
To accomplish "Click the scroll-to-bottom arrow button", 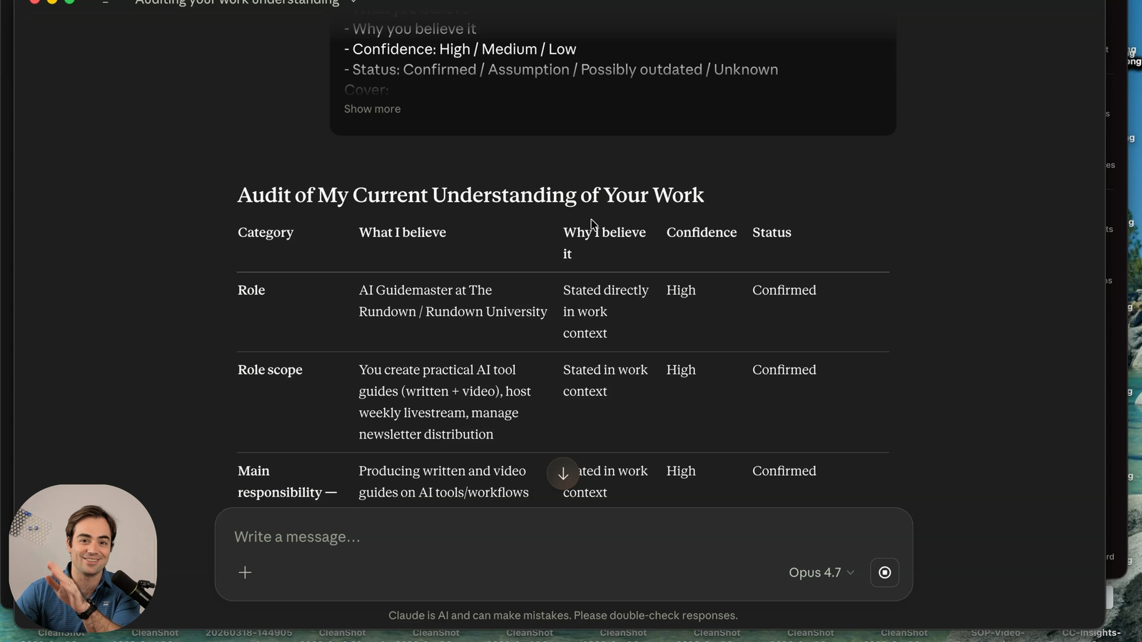I will pyautogui.click(x=563, y=474).
